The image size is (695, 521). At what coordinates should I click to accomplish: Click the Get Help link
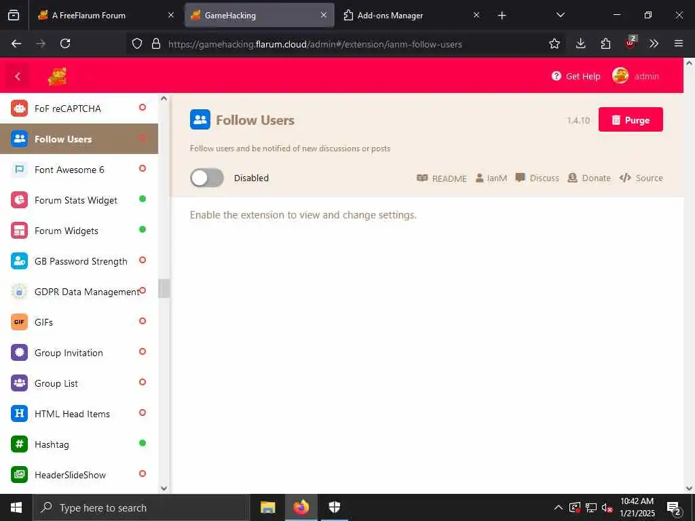tap(576, 76)
